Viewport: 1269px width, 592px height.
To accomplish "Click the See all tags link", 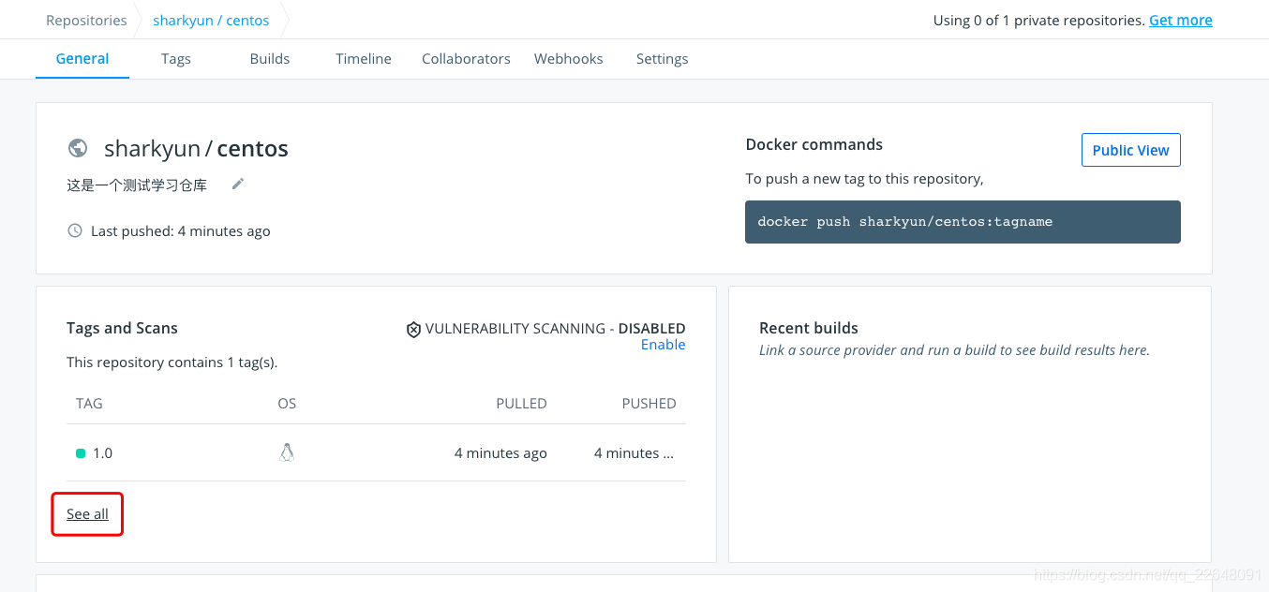I will [x=87, y=514].
